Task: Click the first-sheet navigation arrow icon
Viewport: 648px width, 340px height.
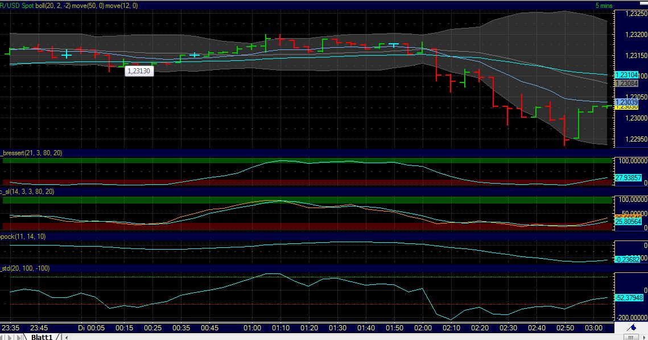Action: coord(3,336)
